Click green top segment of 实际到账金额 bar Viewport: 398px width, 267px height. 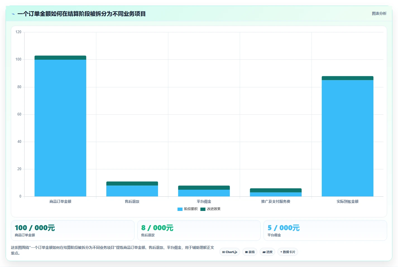click(x=347, y=78)
